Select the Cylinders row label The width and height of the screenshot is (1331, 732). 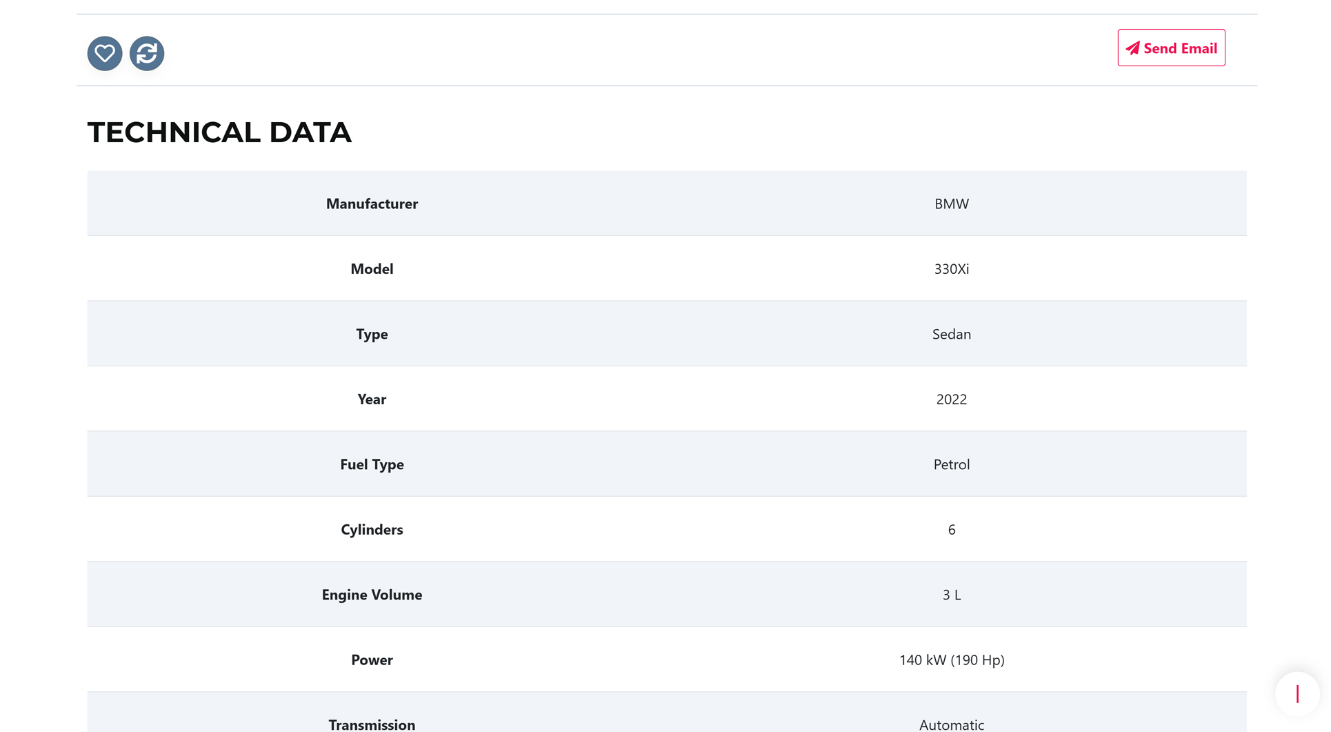point(372,530)
